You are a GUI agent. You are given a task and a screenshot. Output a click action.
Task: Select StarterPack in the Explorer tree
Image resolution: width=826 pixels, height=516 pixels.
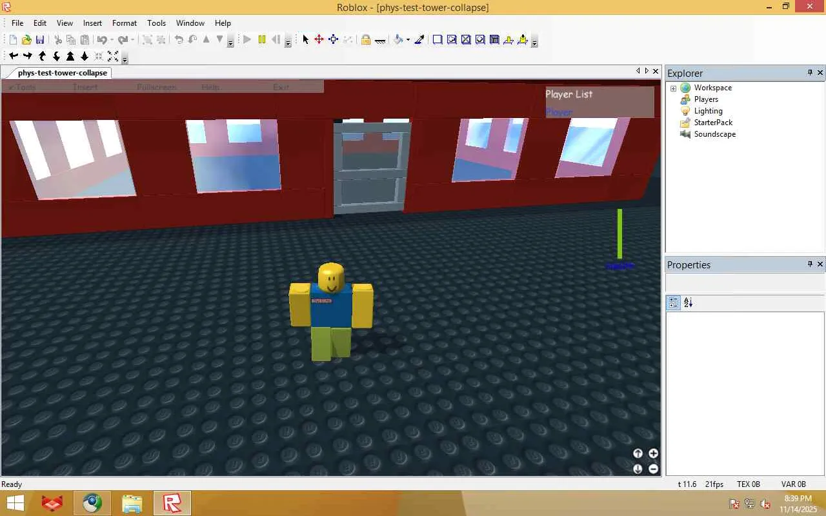pyautogui.click(x=713, y=123)
